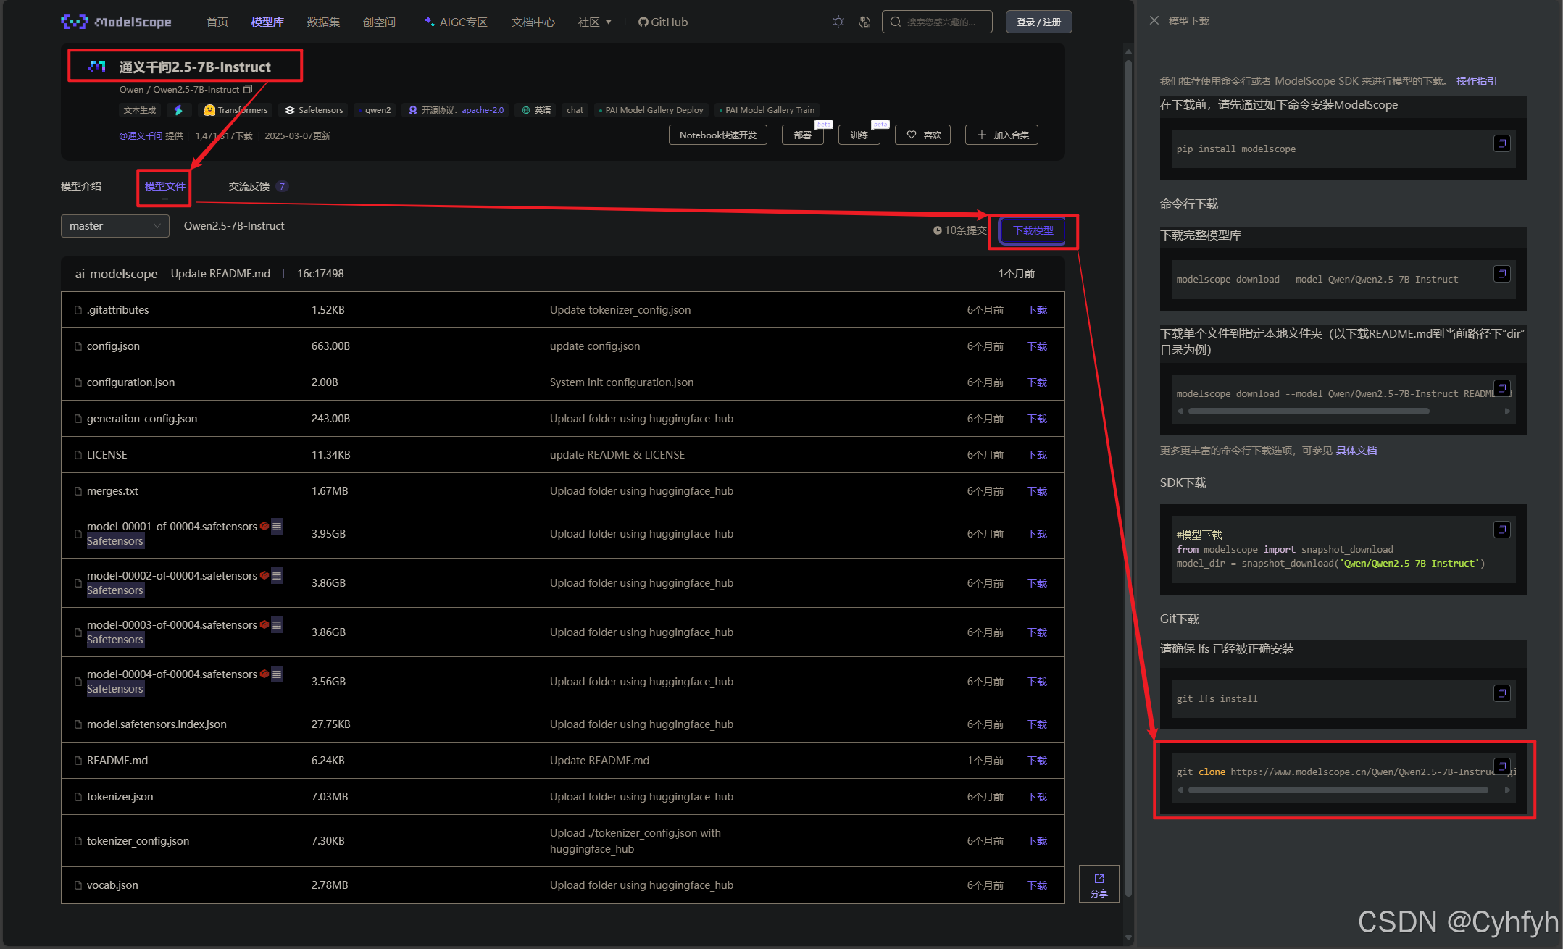Open the master branch dropdown
1563x949 pixels.
(x=115, y=226)
